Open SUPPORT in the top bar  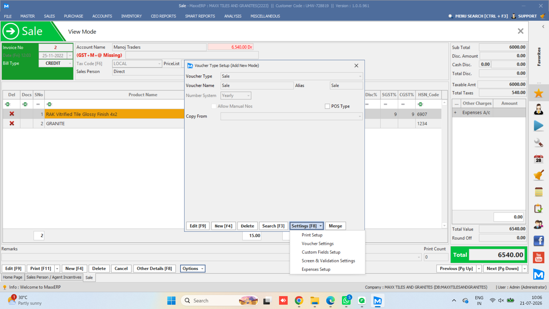click(524, 16)
